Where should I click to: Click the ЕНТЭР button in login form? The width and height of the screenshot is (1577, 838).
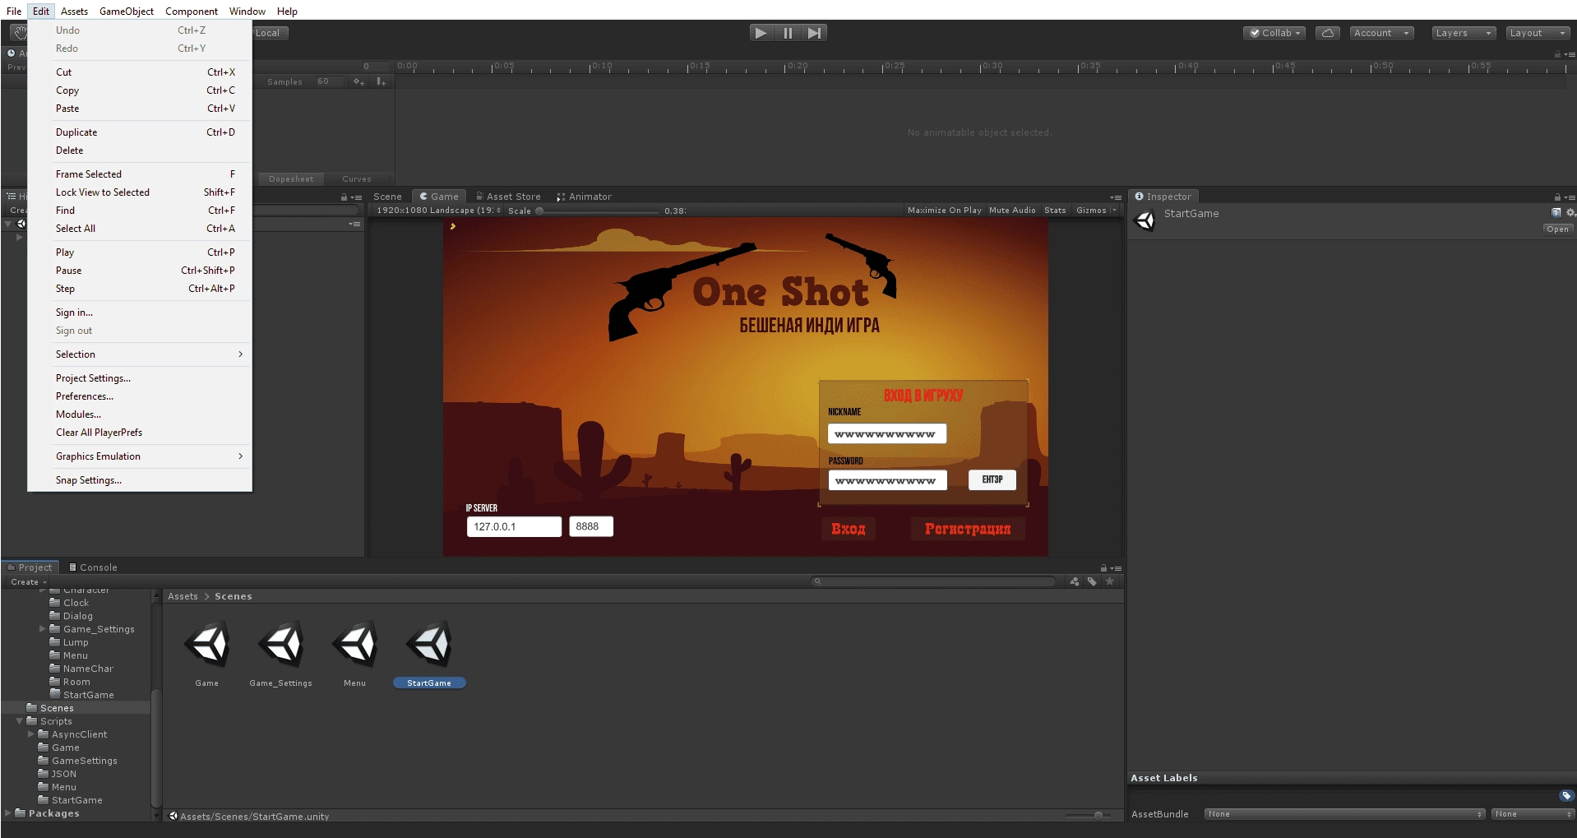click(992, 479)
